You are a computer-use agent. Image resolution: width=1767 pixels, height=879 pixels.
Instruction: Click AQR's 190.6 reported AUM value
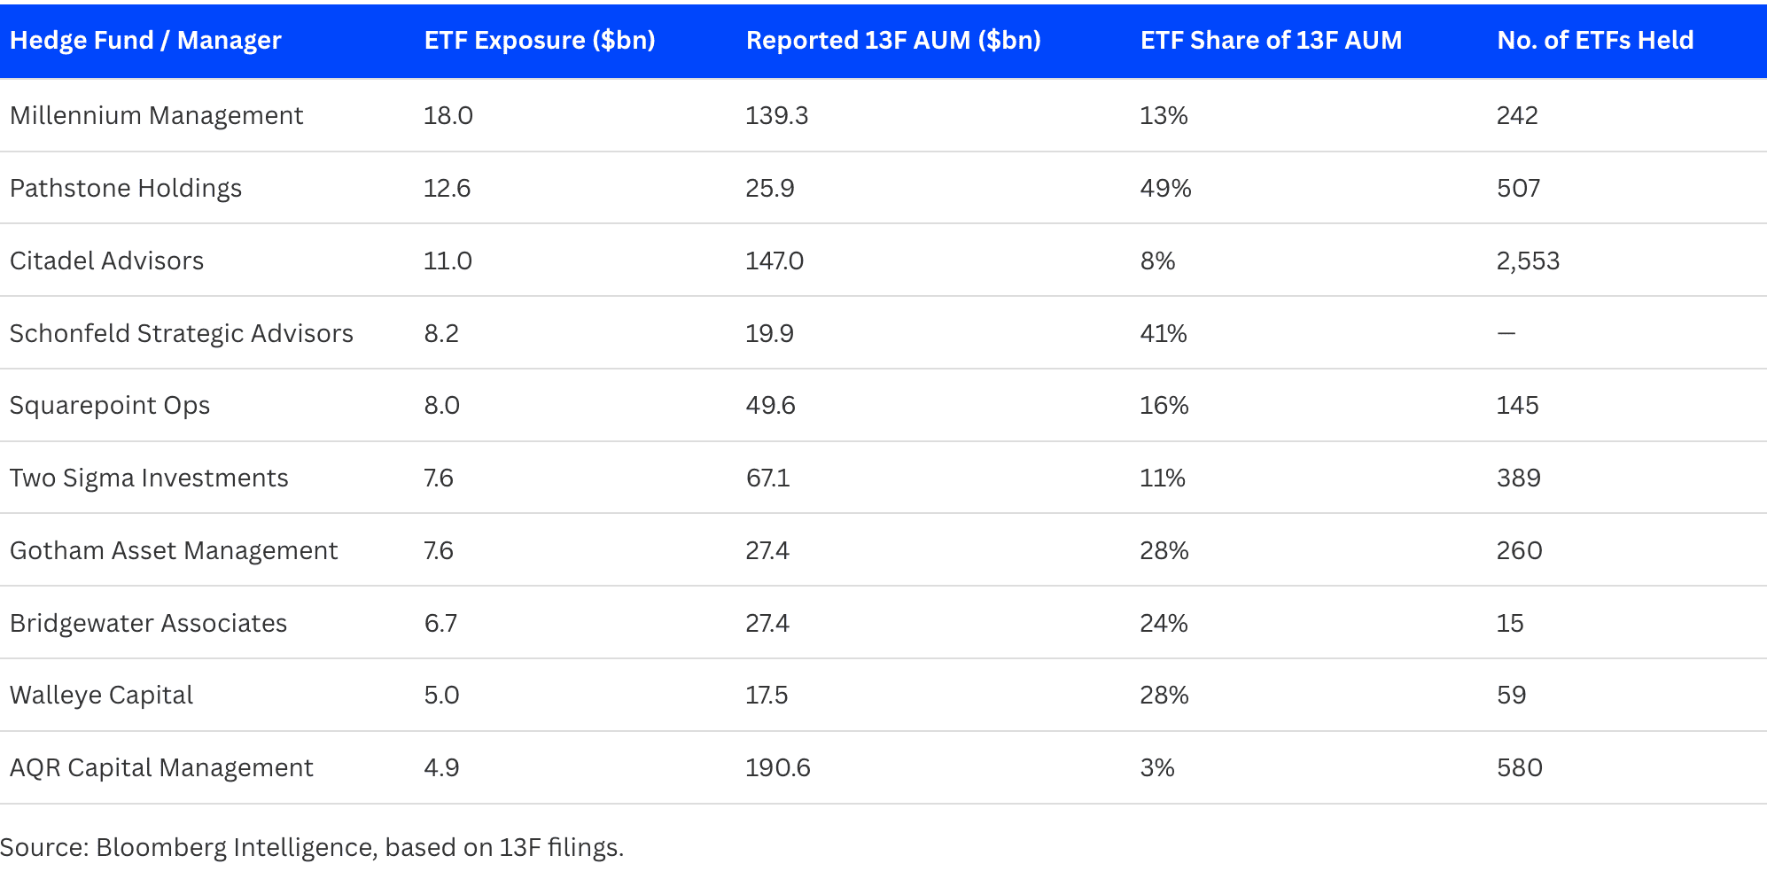777,768
